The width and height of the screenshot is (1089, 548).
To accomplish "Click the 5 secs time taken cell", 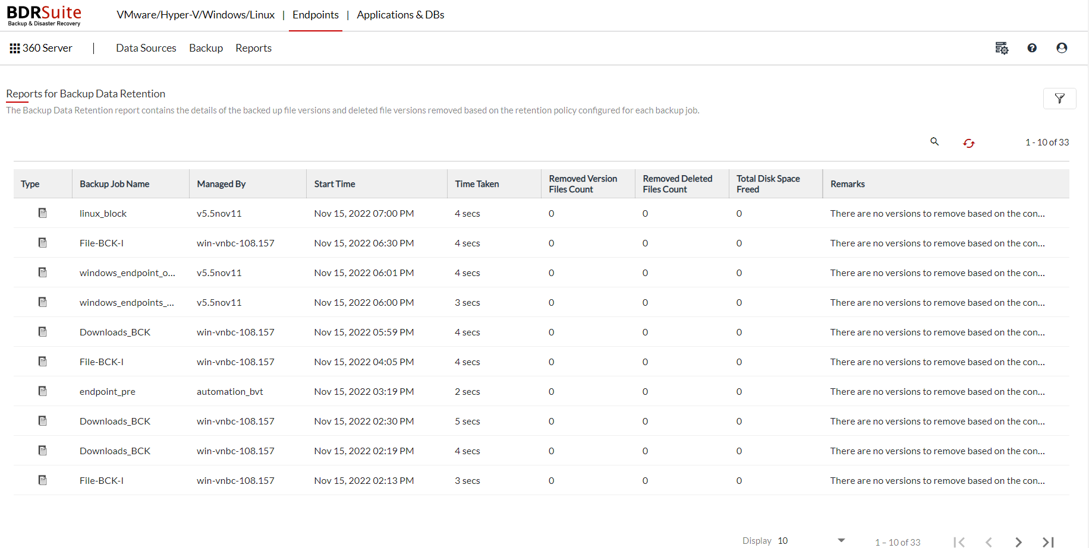I will coord(467,421).
